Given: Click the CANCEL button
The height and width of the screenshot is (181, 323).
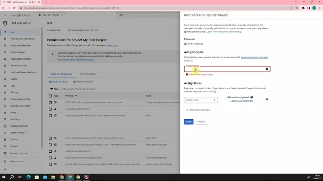Looking at the screenshot, I should pyautogui.click(x=201, y=122).
